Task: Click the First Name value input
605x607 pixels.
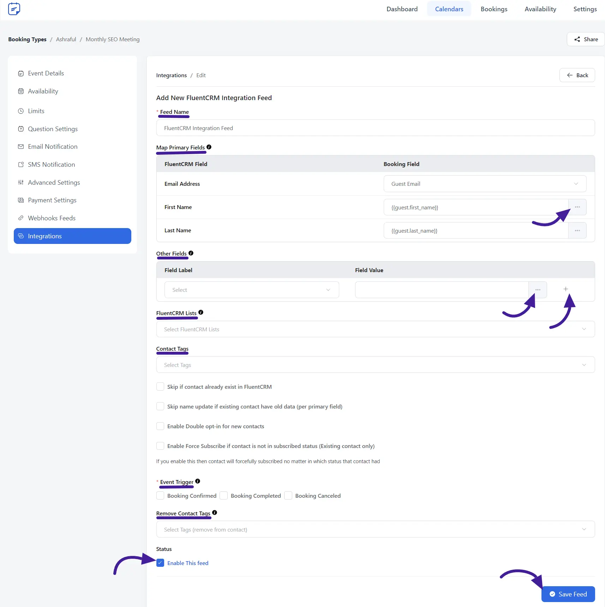Action: (476, 207)
